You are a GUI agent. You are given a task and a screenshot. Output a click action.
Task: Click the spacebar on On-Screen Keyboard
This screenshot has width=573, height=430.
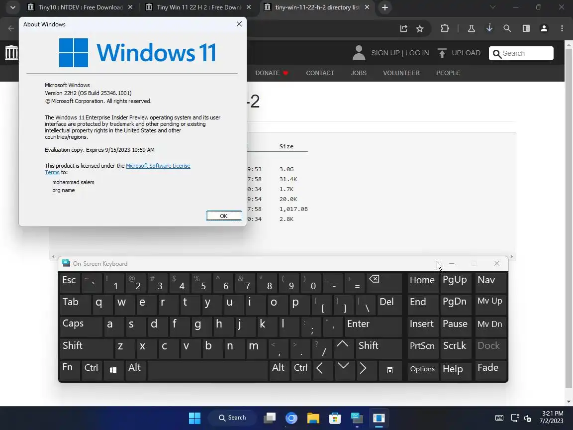[207, 370]
